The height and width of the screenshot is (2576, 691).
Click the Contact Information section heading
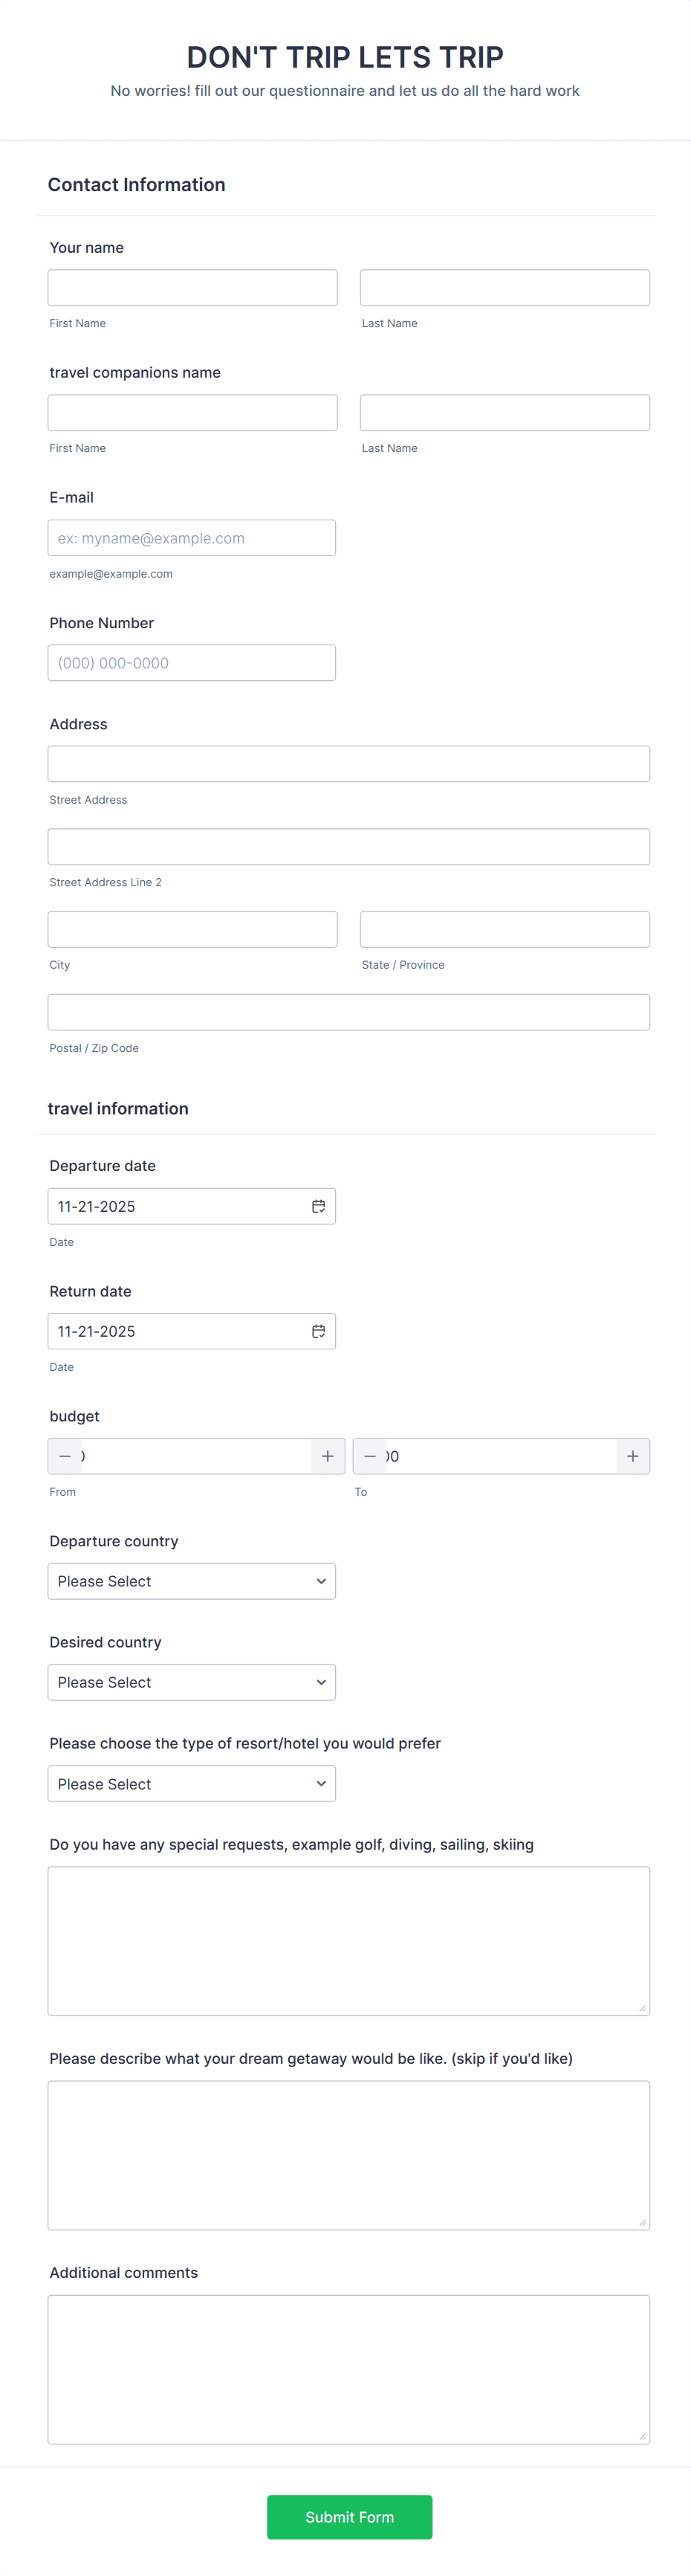[x=136, y=184]
